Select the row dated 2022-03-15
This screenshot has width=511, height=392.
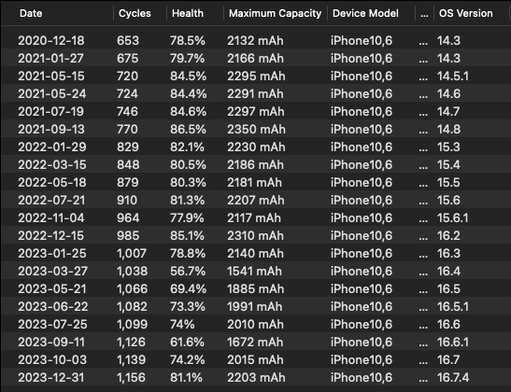point(256,165)
